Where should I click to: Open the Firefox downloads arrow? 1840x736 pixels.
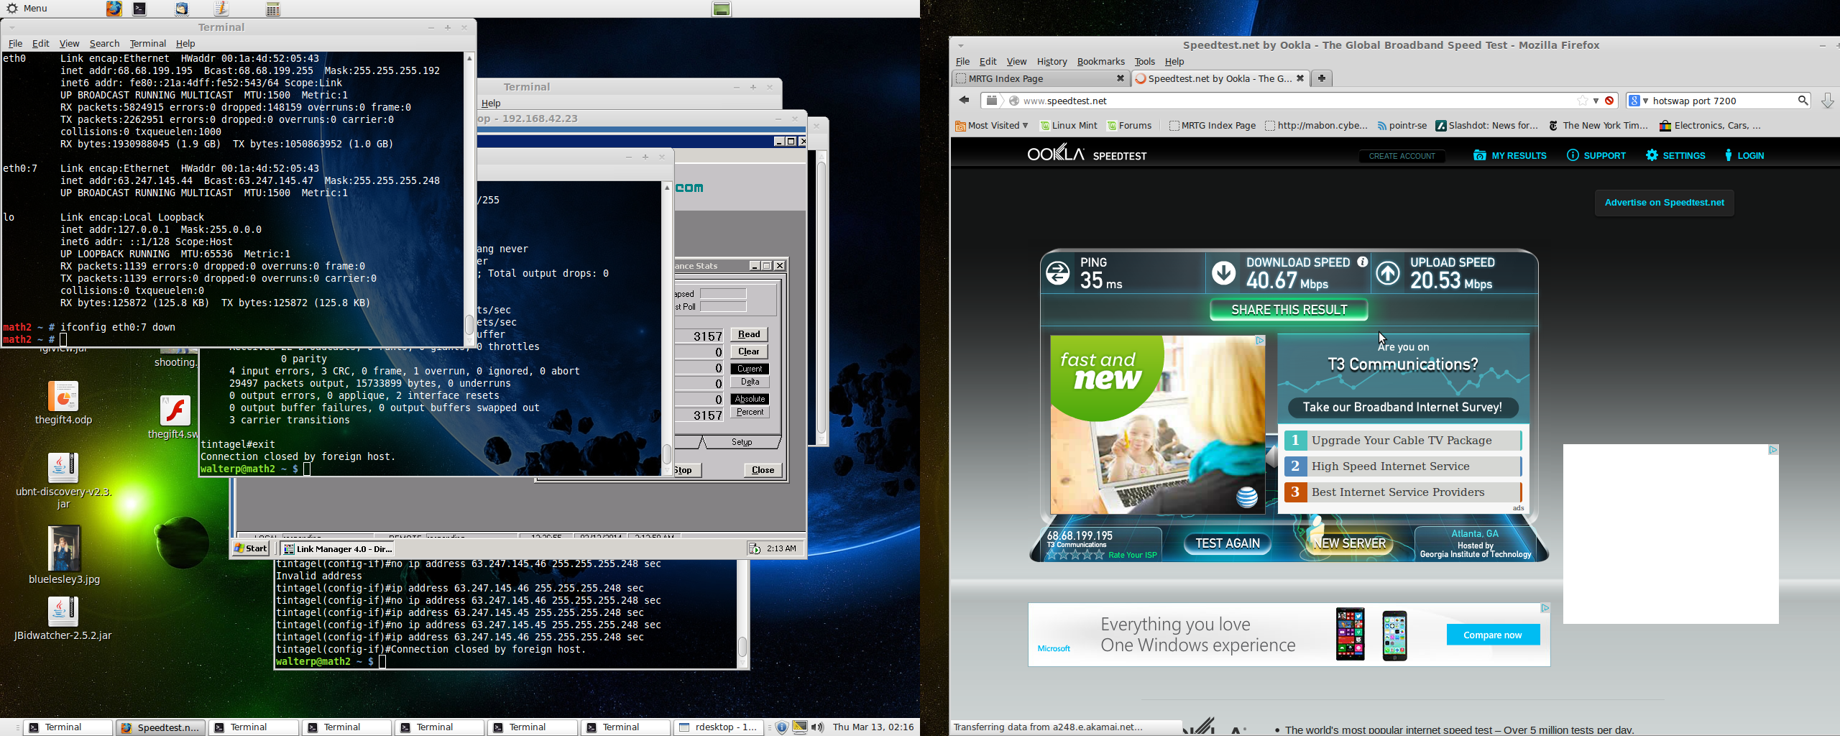1826,101
